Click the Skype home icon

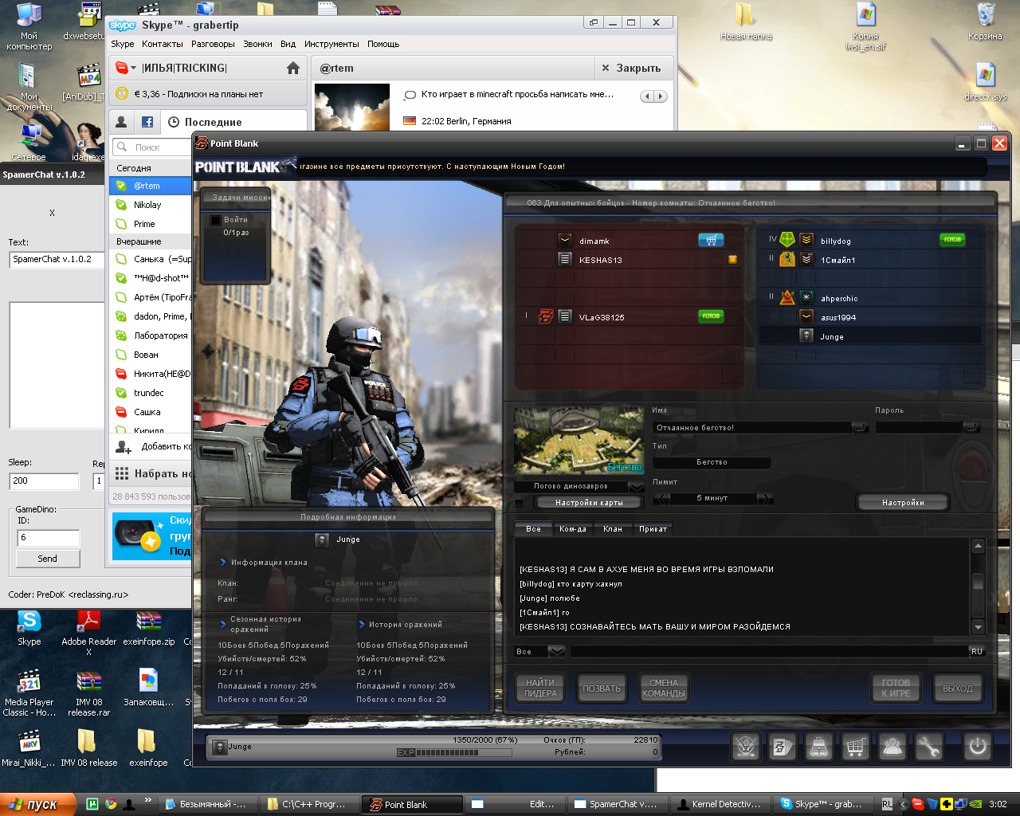[x=293, y=69]
